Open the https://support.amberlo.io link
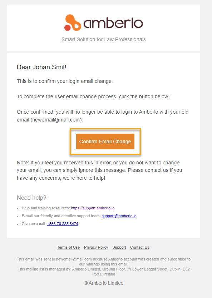 93,208
